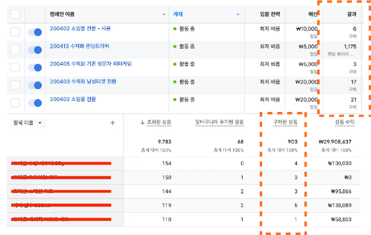Click the result value 17
Image resolution: width=371 pixels, height=235 pixels.
coord(354,82)
